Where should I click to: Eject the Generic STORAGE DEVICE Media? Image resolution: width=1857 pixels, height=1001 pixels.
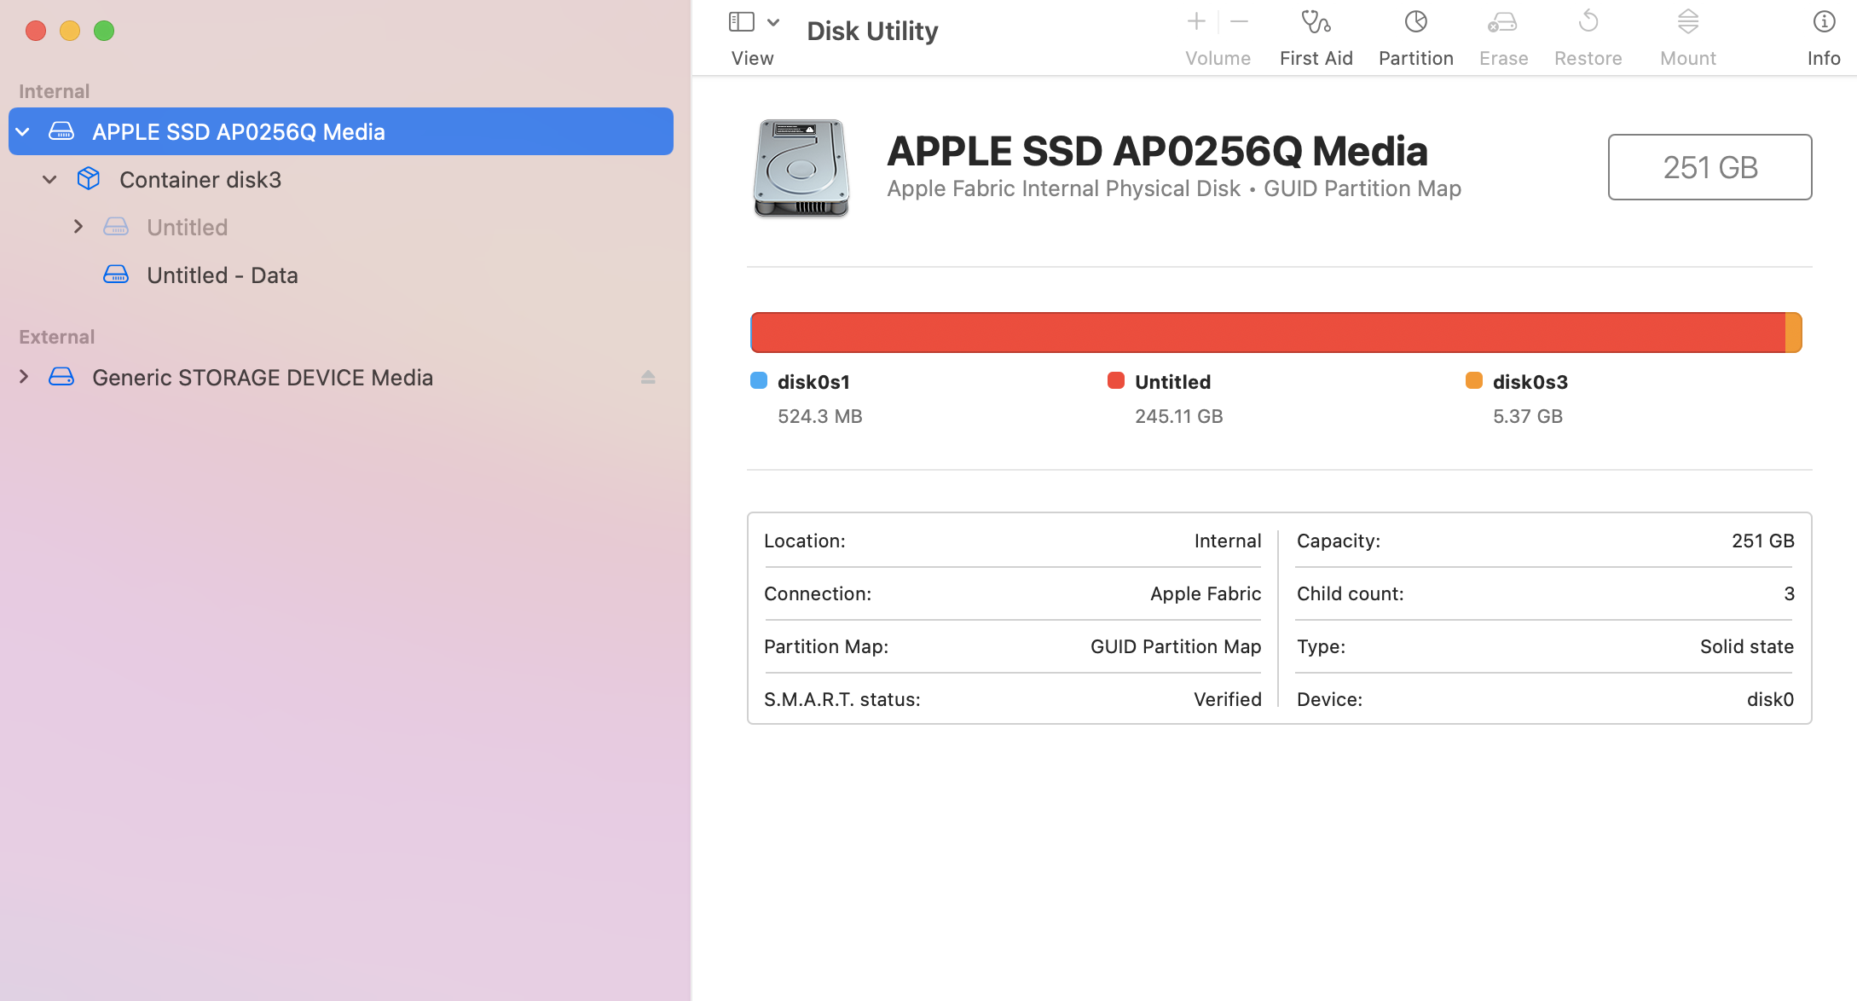[x=648, y=377]
